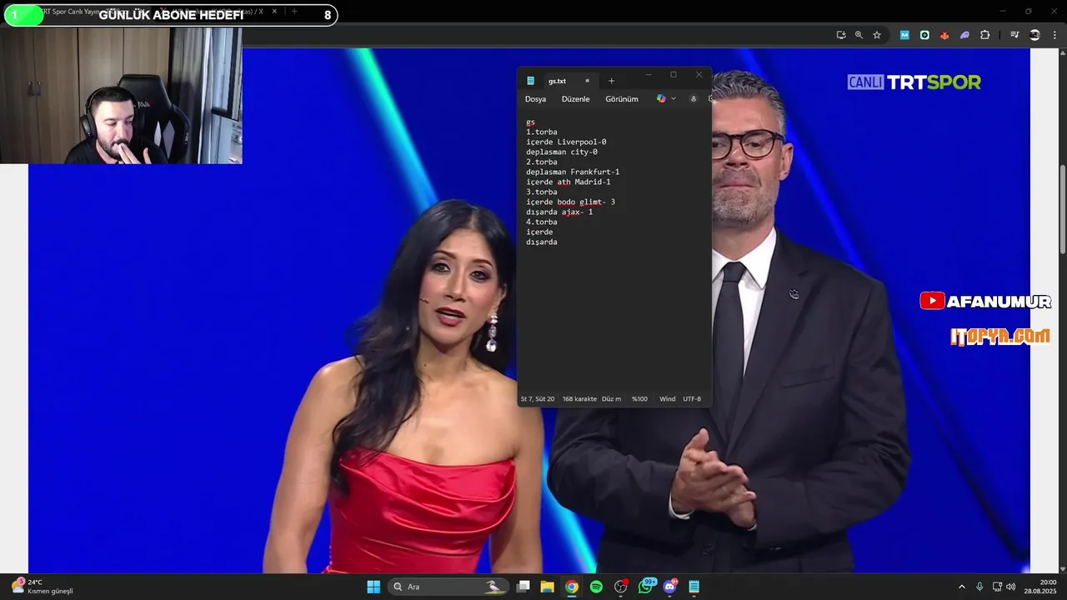The height and width of the screenshot is (600, 1067).
Task: Open Task View on the taskbar
Action: click(x=523, y=587)
